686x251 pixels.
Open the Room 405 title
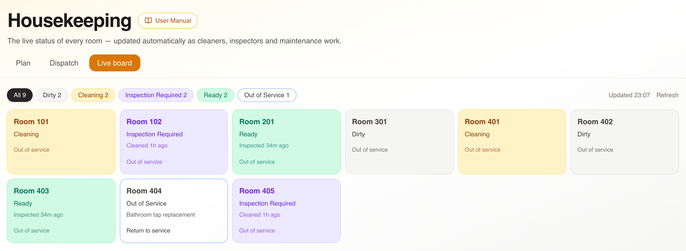tap(257, 191)
